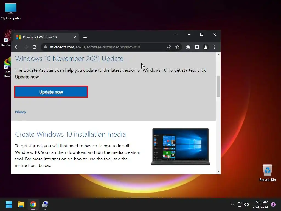Click the page scrollbar down arrow
The width and height of the screenshot is (281, 211).
point(218,172)
